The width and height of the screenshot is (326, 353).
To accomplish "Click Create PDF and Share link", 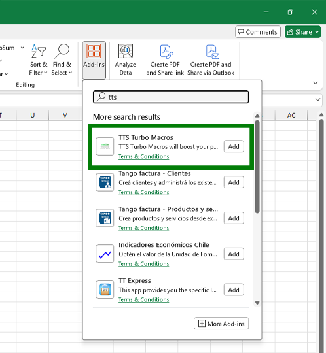I will (165, 60).
